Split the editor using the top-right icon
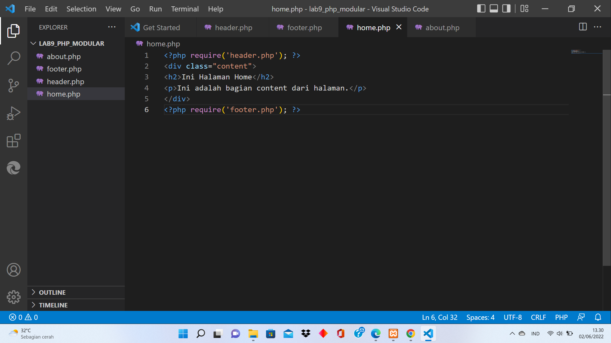Viewport: 611px width, 343px height. click(x=583, y=27)
